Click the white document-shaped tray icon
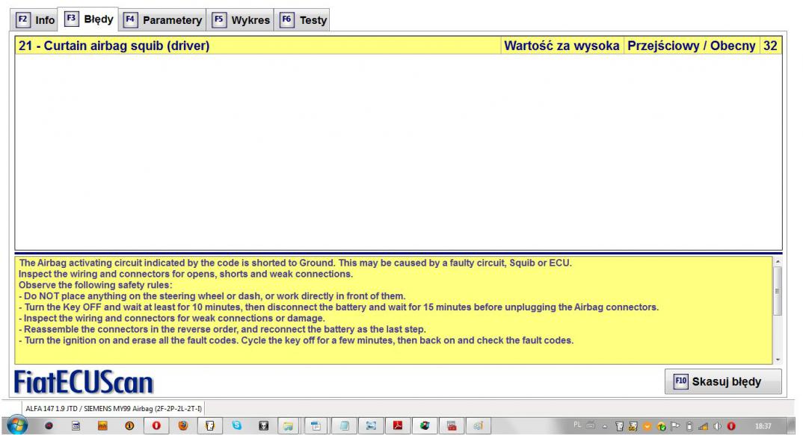The image size is (803, 435). tap(619, 426)
